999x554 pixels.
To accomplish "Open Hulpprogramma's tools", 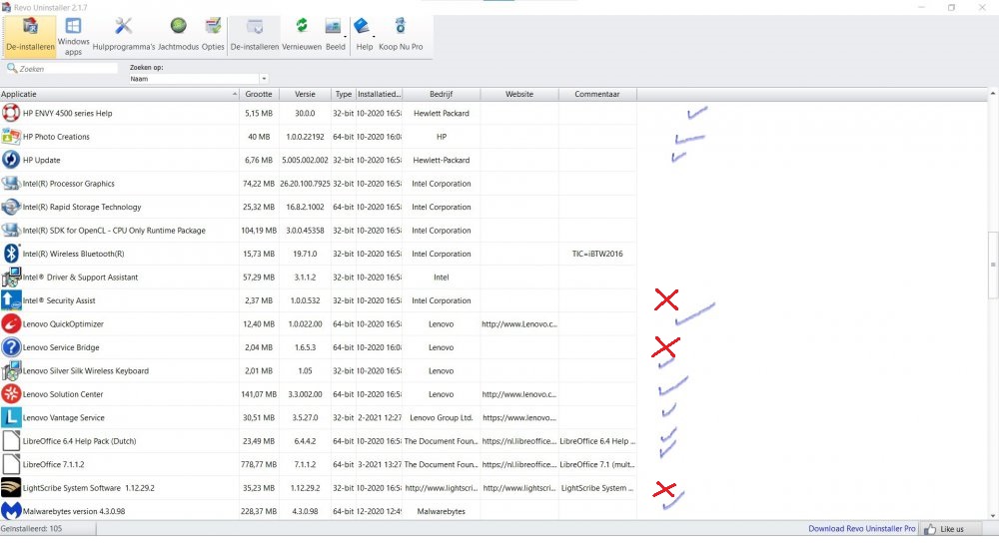I will tap(123, 35).
